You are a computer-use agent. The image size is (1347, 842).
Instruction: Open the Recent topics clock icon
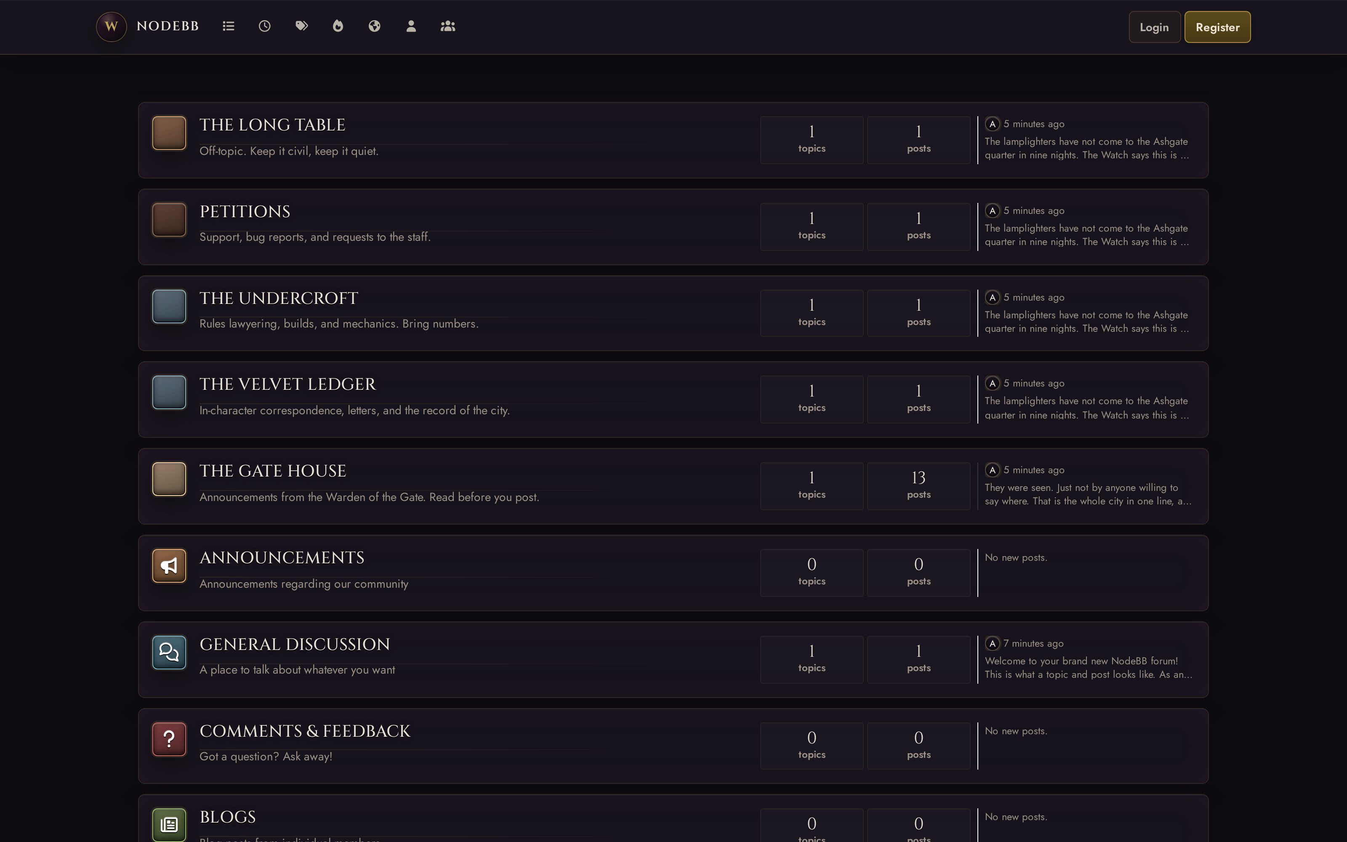[264, 26]
